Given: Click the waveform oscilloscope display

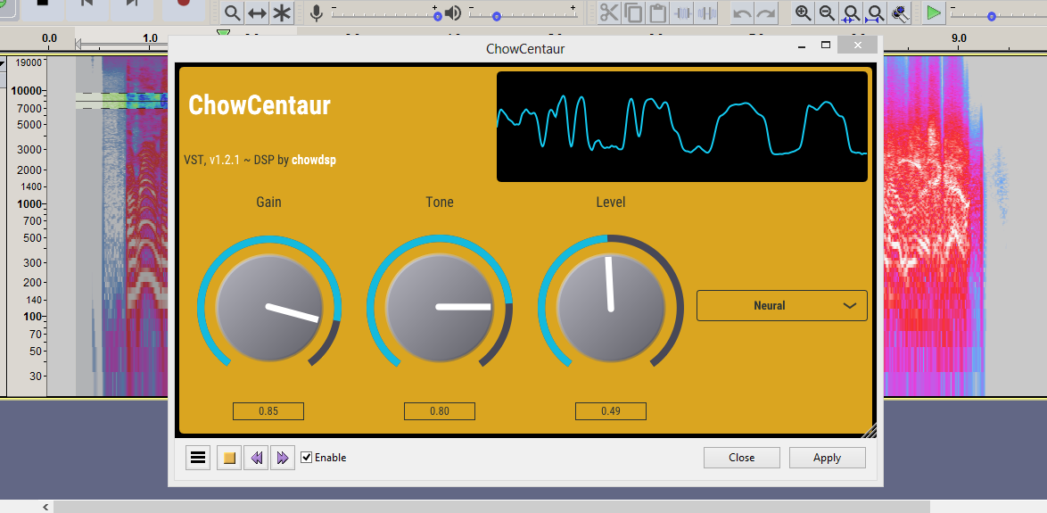Looking at the screenshot, I should tap(681, 127).
